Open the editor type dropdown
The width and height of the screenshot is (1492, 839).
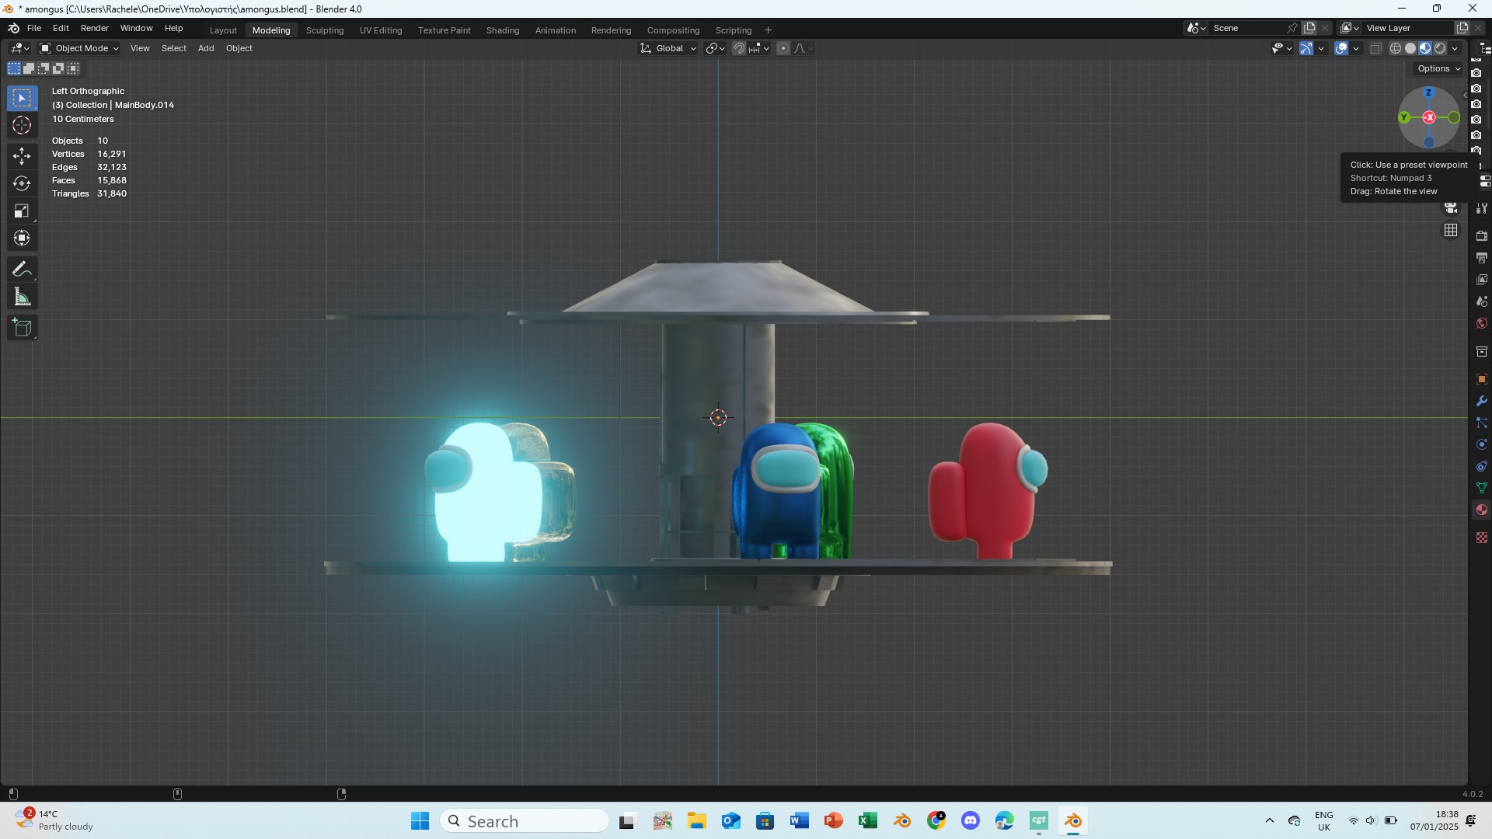click(x=20, y=48)
